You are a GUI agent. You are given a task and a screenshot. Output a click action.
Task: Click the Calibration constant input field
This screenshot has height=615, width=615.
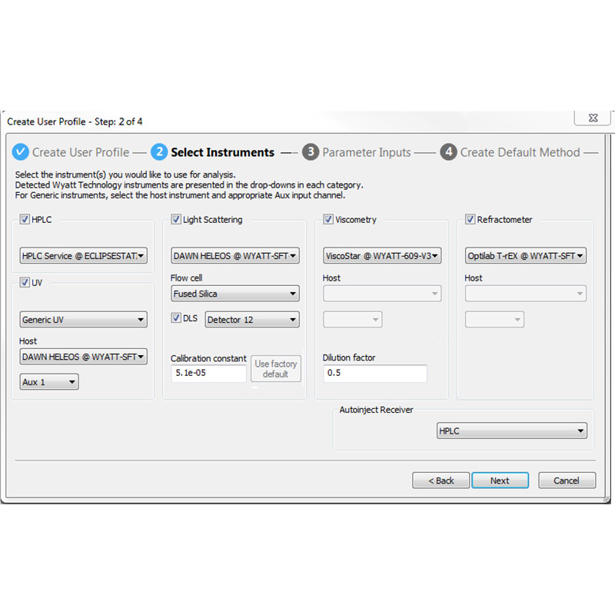pos(208,373)
